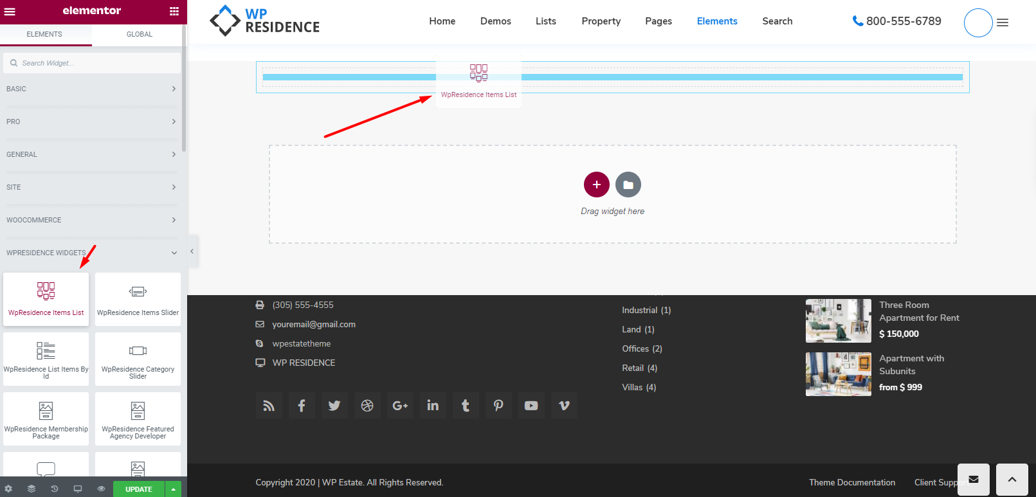This screenshot has width=1036, height=497.
Task: Open Three Room Apartment for Rent thumbnail
Action: click(839, 321)
